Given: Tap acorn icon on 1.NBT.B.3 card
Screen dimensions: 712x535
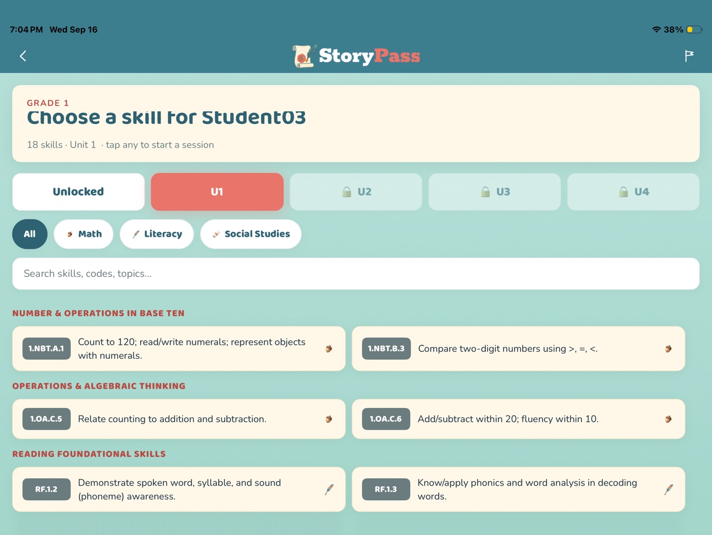Looking at the screenshot, I should (x=668, y=349).
